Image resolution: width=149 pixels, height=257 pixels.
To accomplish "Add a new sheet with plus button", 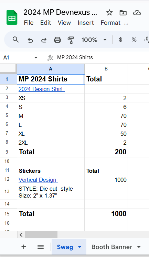I will 24,247.
